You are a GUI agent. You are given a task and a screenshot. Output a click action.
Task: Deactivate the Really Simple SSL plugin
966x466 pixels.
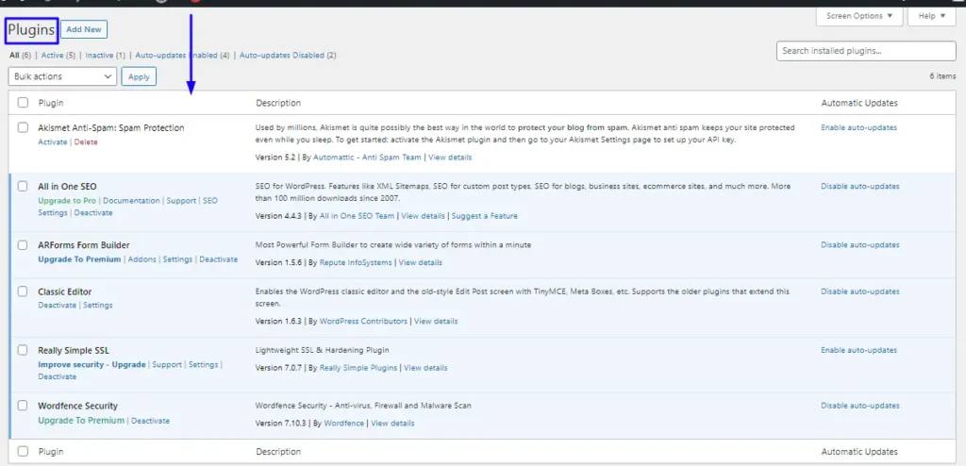[x=58, y=376]
